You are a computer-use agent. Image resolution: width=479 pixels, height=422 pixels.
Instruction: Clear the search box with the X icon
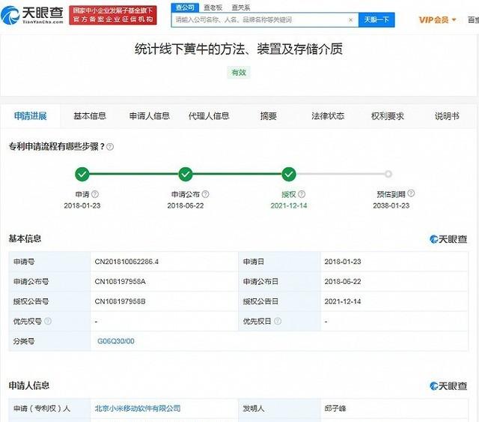(x=350, y=20)
